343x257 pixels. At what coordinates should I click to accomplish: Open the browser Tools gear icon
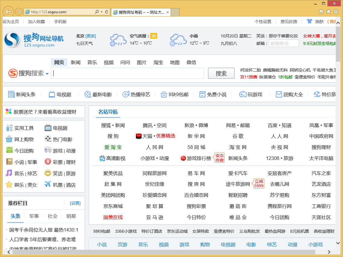[336, 12]
